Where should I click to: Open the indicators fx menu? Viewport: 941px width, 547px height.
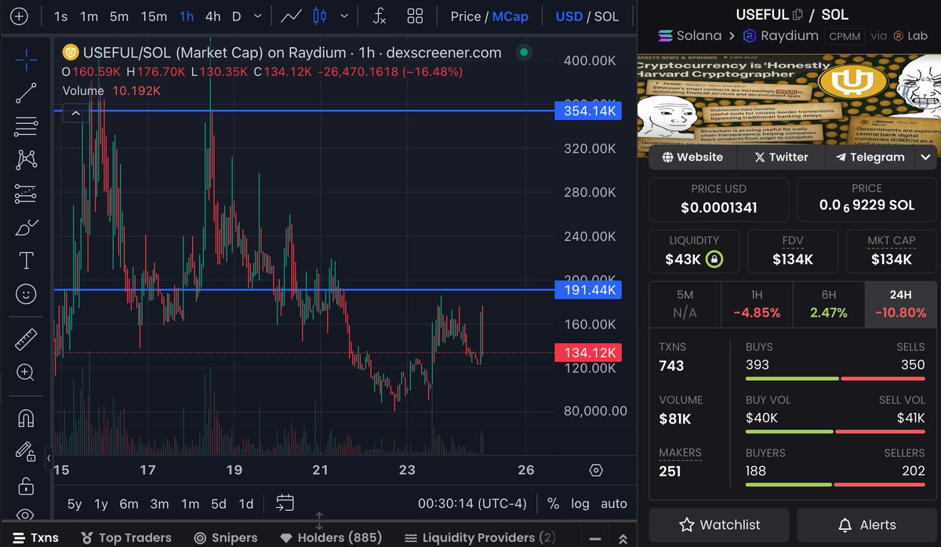379,16
